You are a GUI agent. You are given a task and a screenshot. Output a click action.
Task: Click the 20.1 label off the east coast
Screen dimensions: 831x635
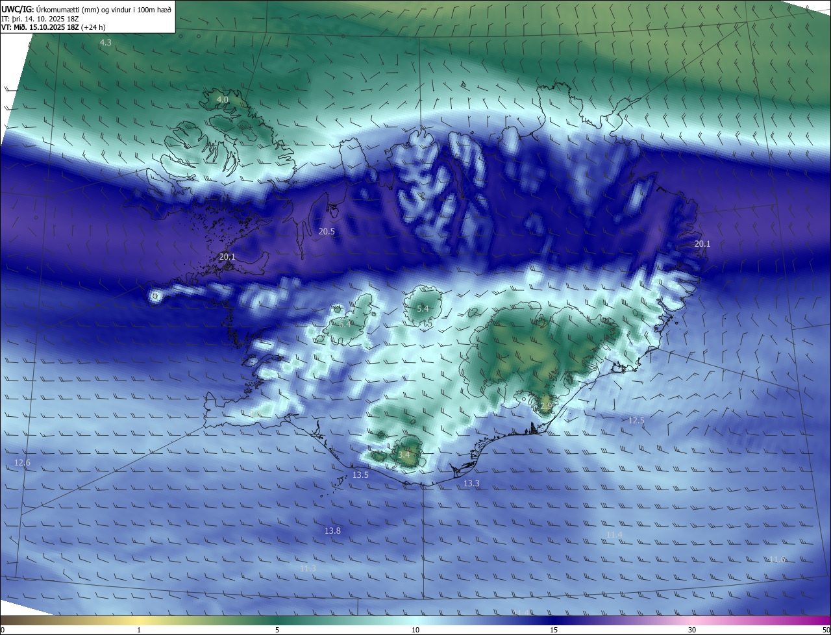point(702,243)
